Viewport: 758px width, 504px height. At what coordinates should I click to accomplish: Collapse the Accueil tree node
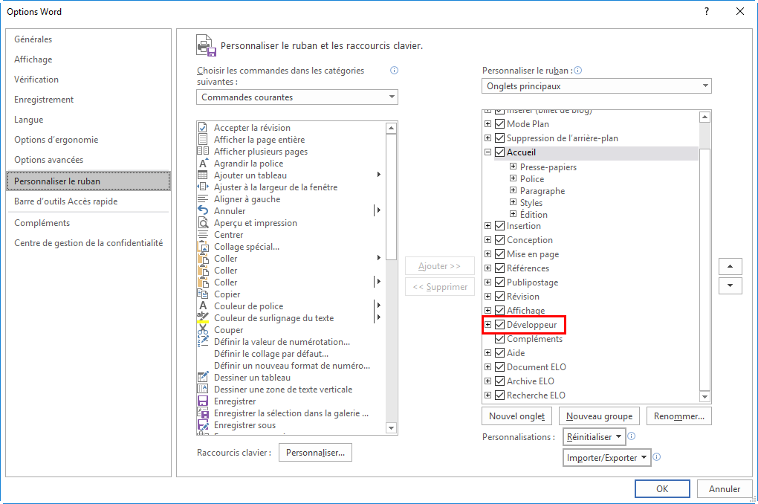point(487,152)
